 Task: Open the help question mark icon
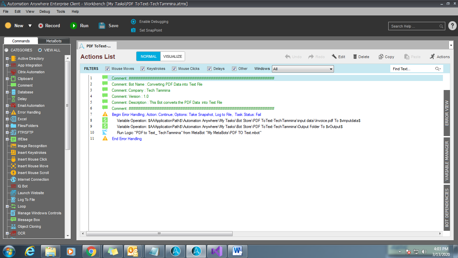click(x=452, y=26)
